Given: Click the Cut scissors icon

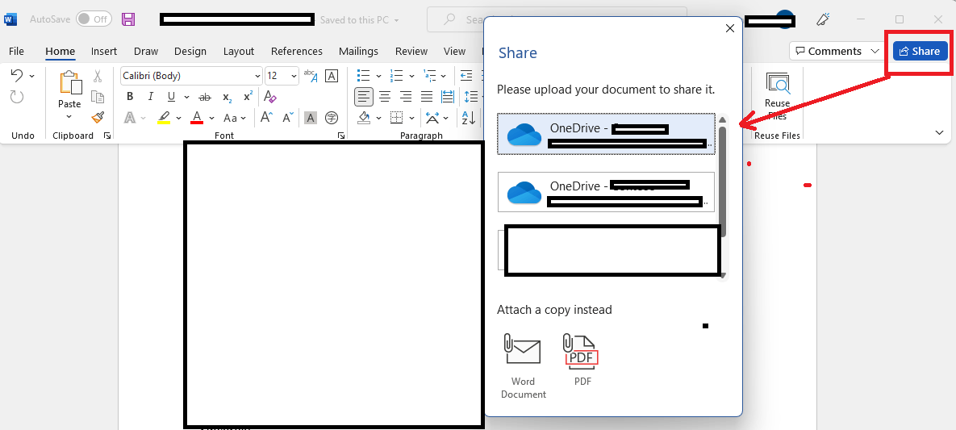Looking at the screenshot, I should 98,77.
